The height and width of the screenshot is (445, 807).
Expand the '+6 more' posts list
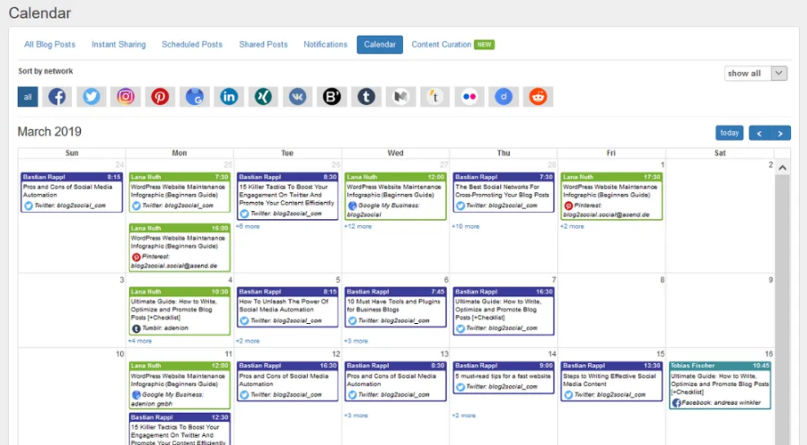coord(248,226)
